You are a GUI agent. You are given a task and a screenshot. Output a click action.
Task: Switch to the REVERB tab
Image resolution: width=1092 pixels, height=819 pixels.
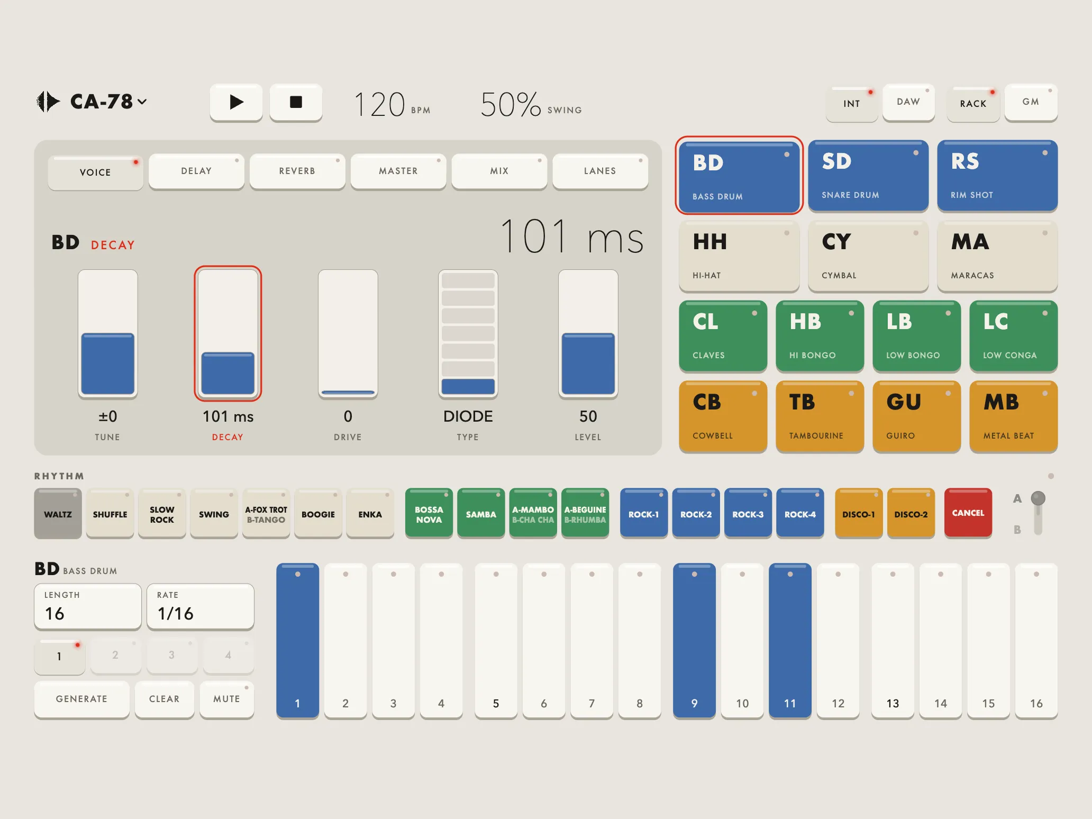tap(297, 171)
